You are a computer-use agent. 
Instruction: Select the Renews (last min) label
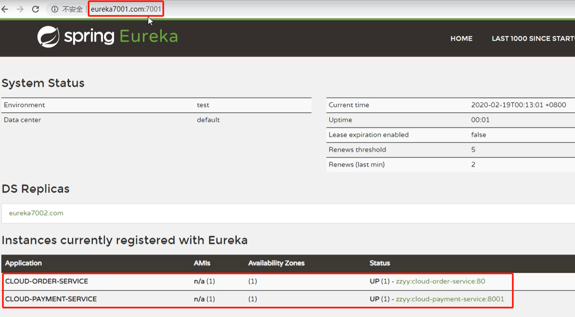(356, 164)
